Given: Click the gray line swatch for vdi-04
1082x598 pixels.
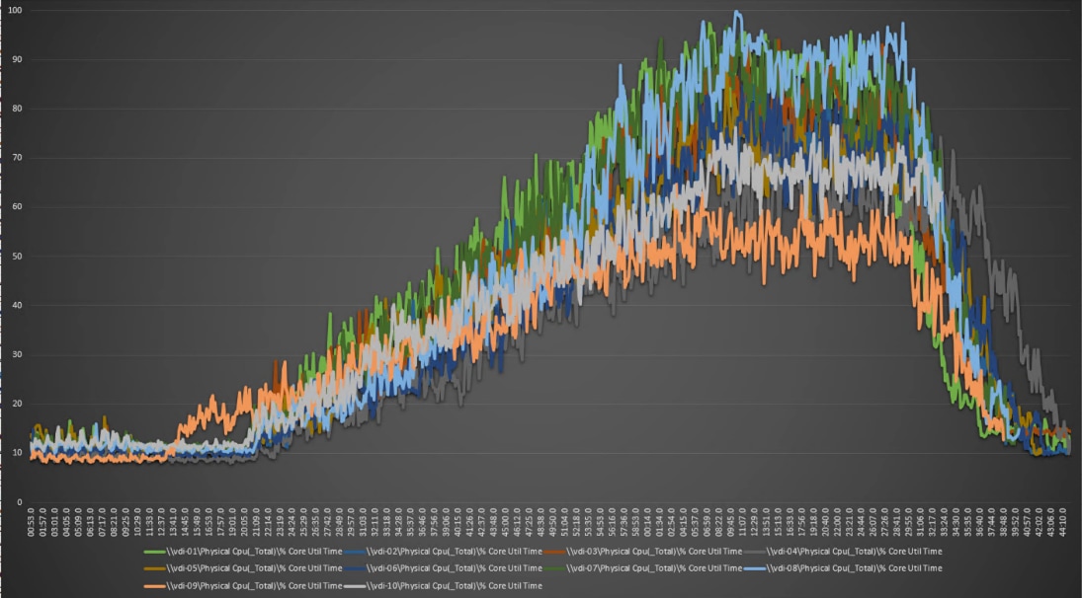Looking at the screenshot, I should pos(755,552).
